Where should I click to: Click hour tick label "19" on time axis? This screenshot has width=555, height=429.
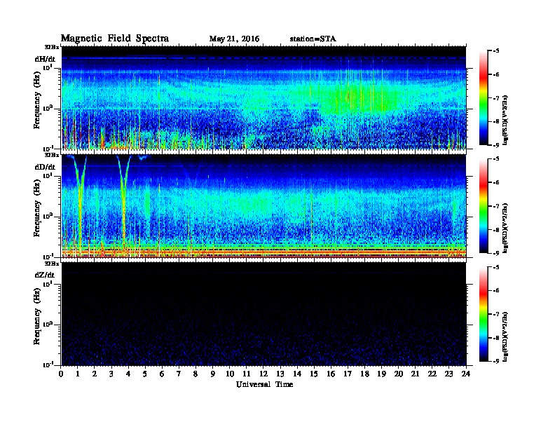(381, 374)
